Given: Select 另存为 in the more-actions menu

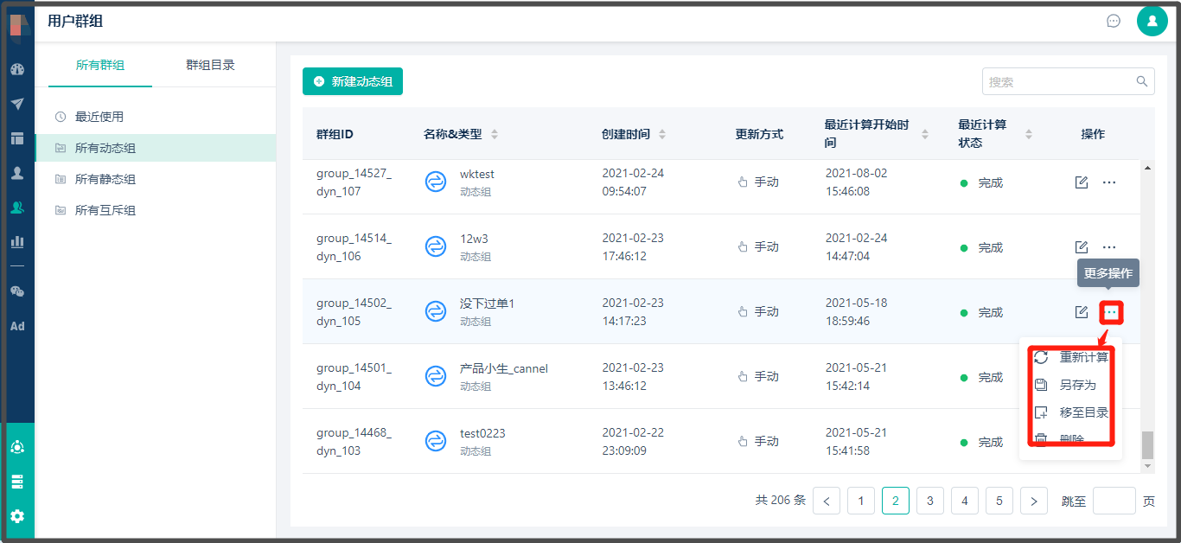Looking at the screenshot, I should 1072,385.
